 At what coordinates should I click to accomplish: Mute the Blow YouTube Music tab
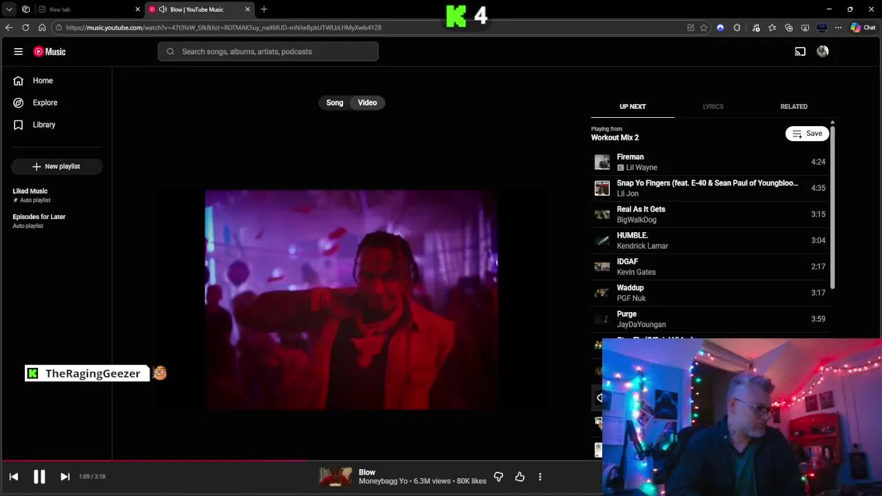(x=163, y=10)
